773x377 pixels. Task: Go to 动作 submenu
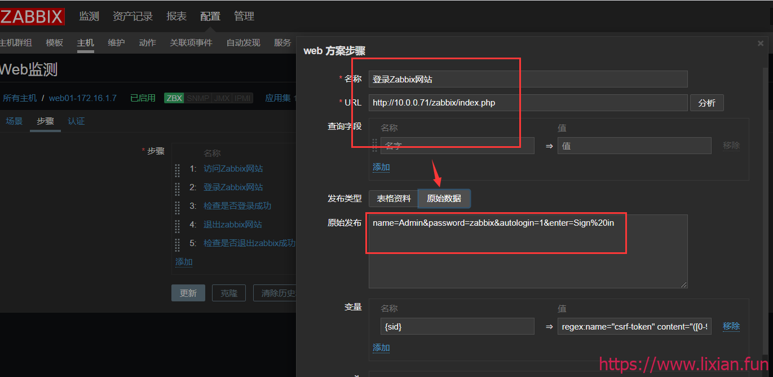[147, 43]
